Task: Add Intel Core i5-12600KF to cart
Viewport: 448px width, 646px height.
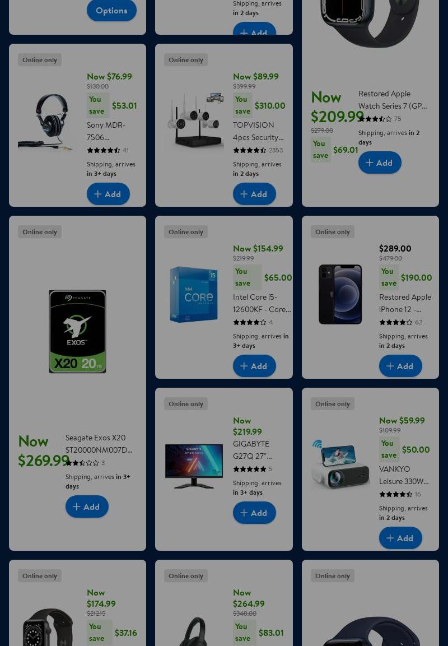Action: pos(254,366)
